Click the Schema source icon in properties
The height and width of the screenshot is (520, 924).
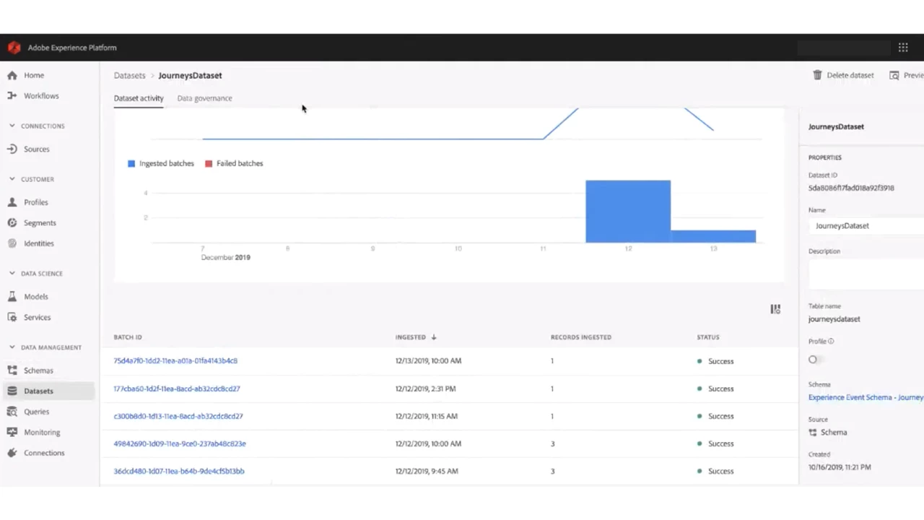point(813,433)
